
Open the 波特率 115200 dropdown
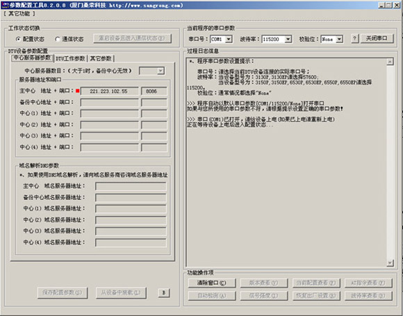[288, 40]
